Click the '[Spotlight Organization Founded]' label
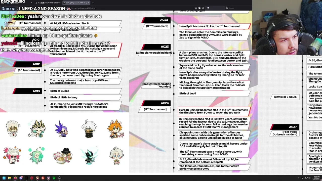Viewport: 322px width, 181px height. 156,85
